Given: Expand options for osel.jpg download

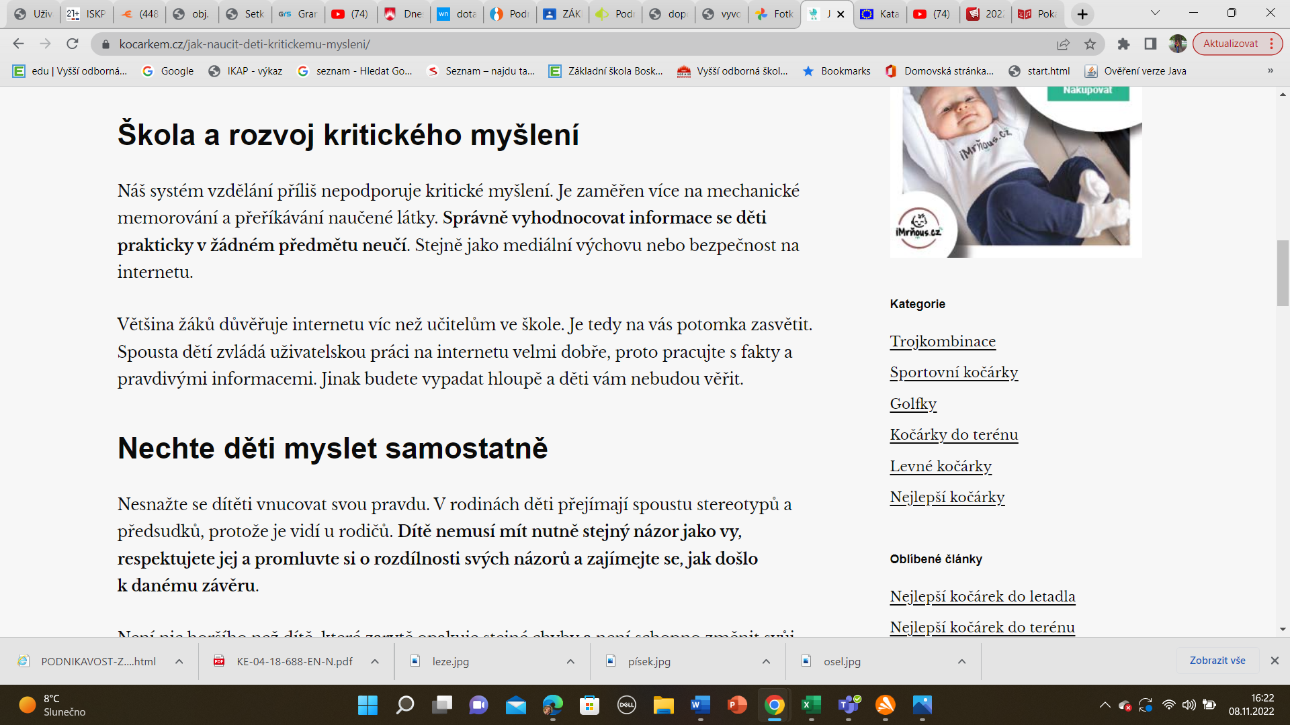Looking at the screenshot, I should (961, 661).
